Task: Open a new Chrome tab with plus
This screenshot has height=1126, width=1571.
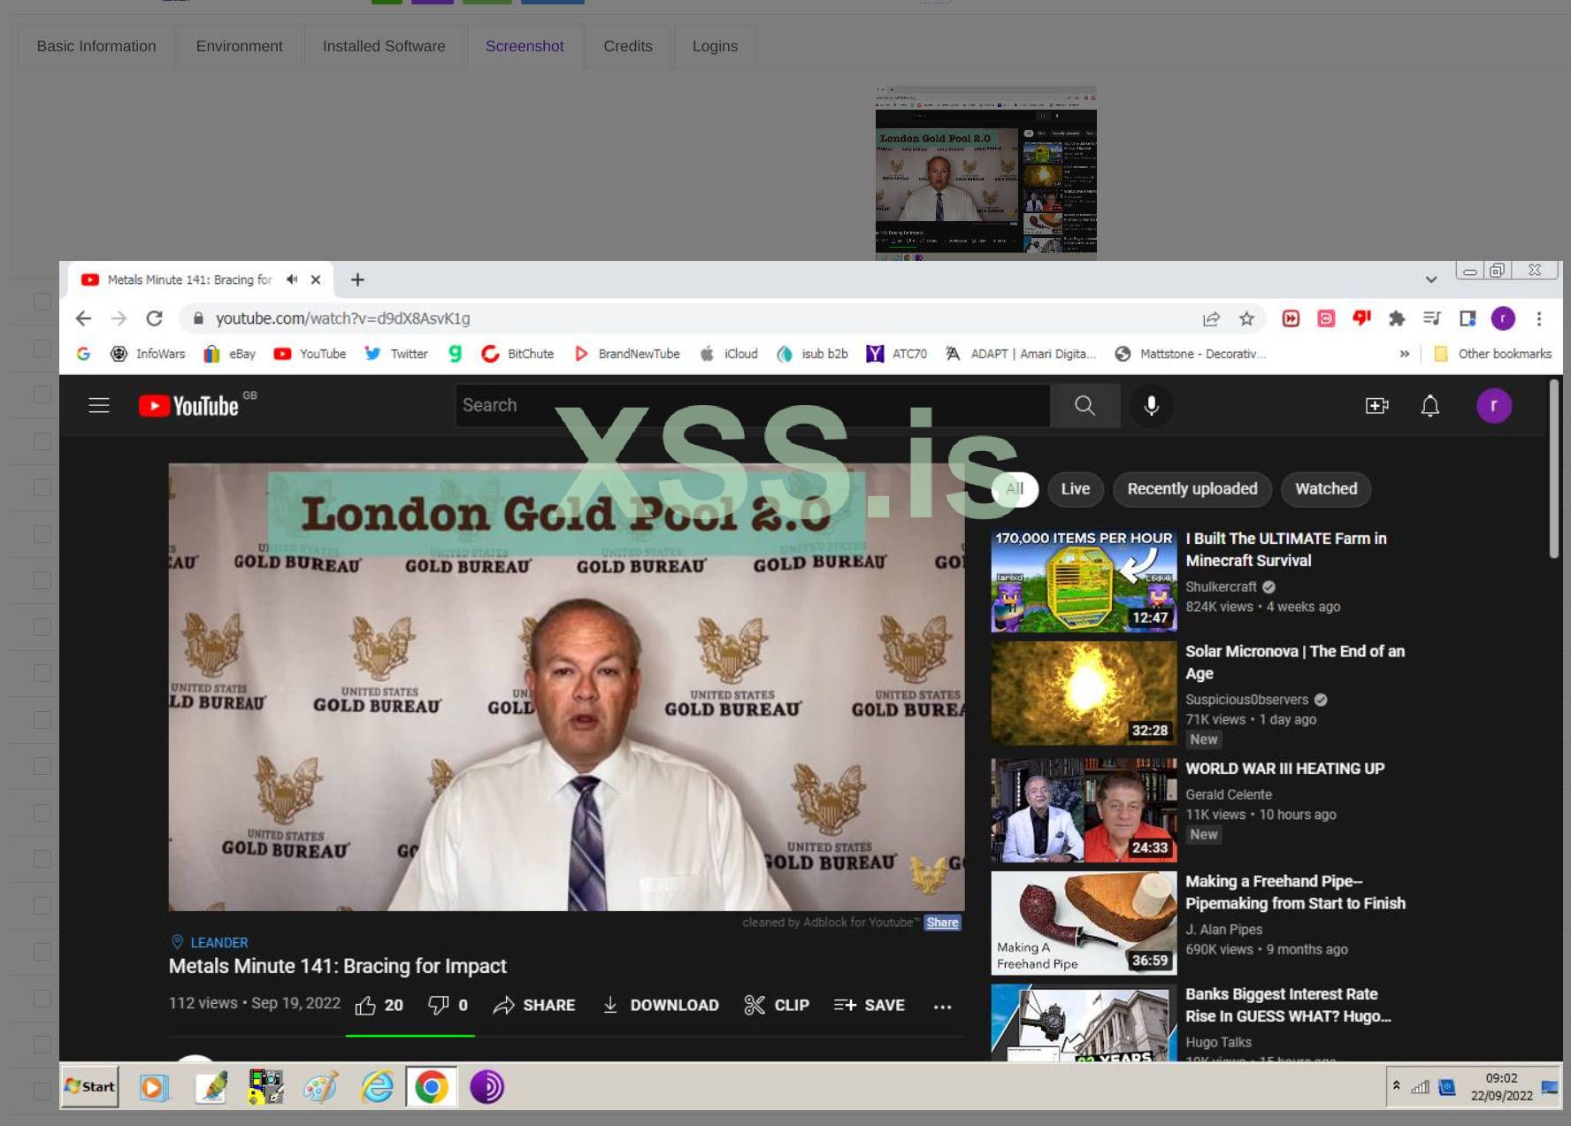Action: [x=357, y=280]
